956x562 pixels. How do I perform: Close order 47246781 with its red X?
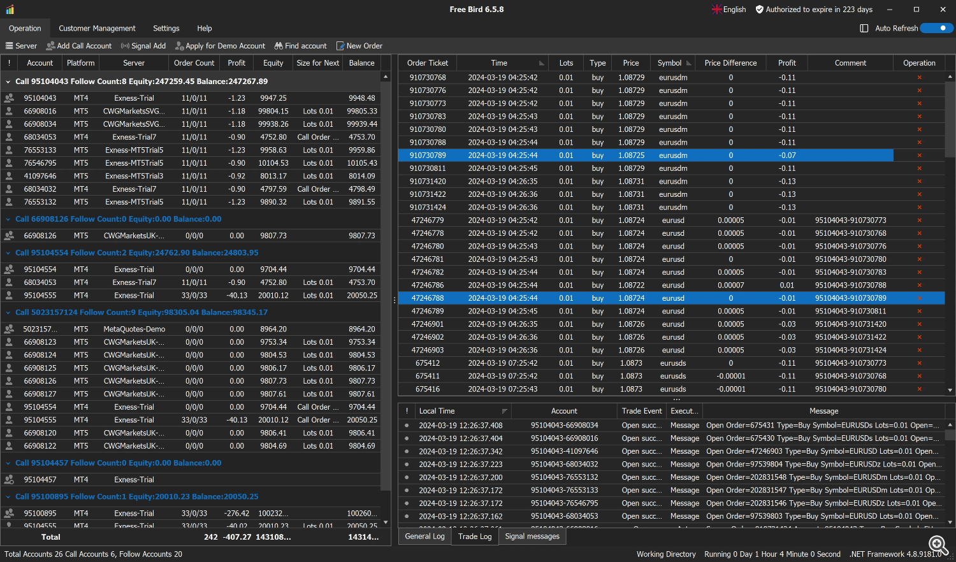919,259
